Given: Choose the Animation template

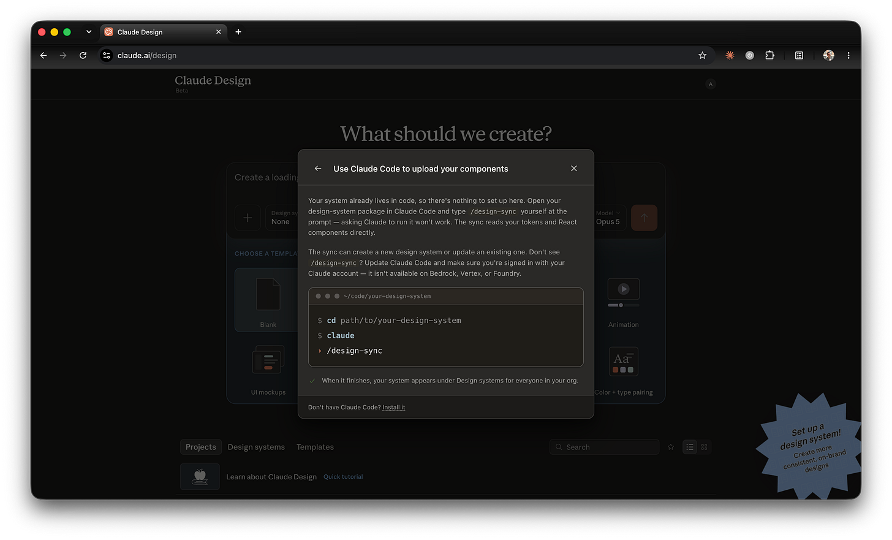Looking at the screenshot, I should [623, 300].
